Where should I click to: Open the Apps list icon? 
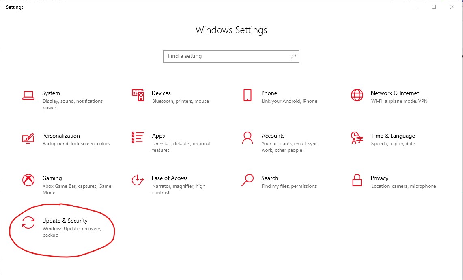pos(138,138)
